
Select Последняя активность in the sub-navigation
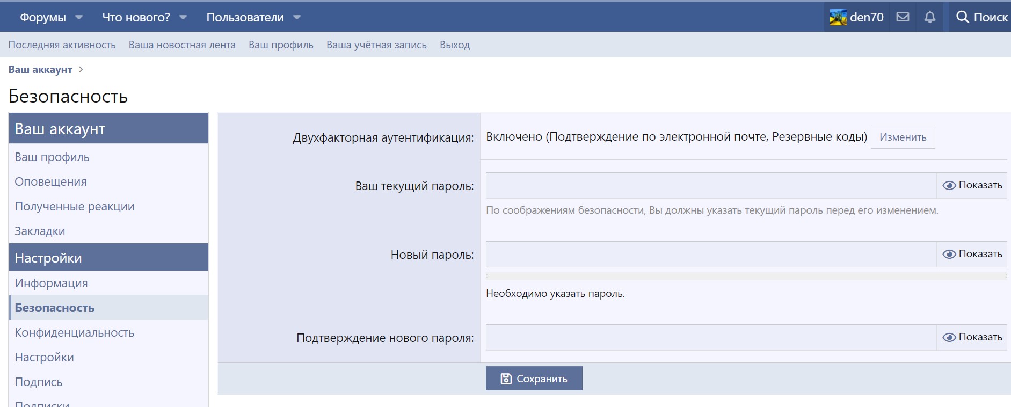pyautogui.click(x=62, y=45)
